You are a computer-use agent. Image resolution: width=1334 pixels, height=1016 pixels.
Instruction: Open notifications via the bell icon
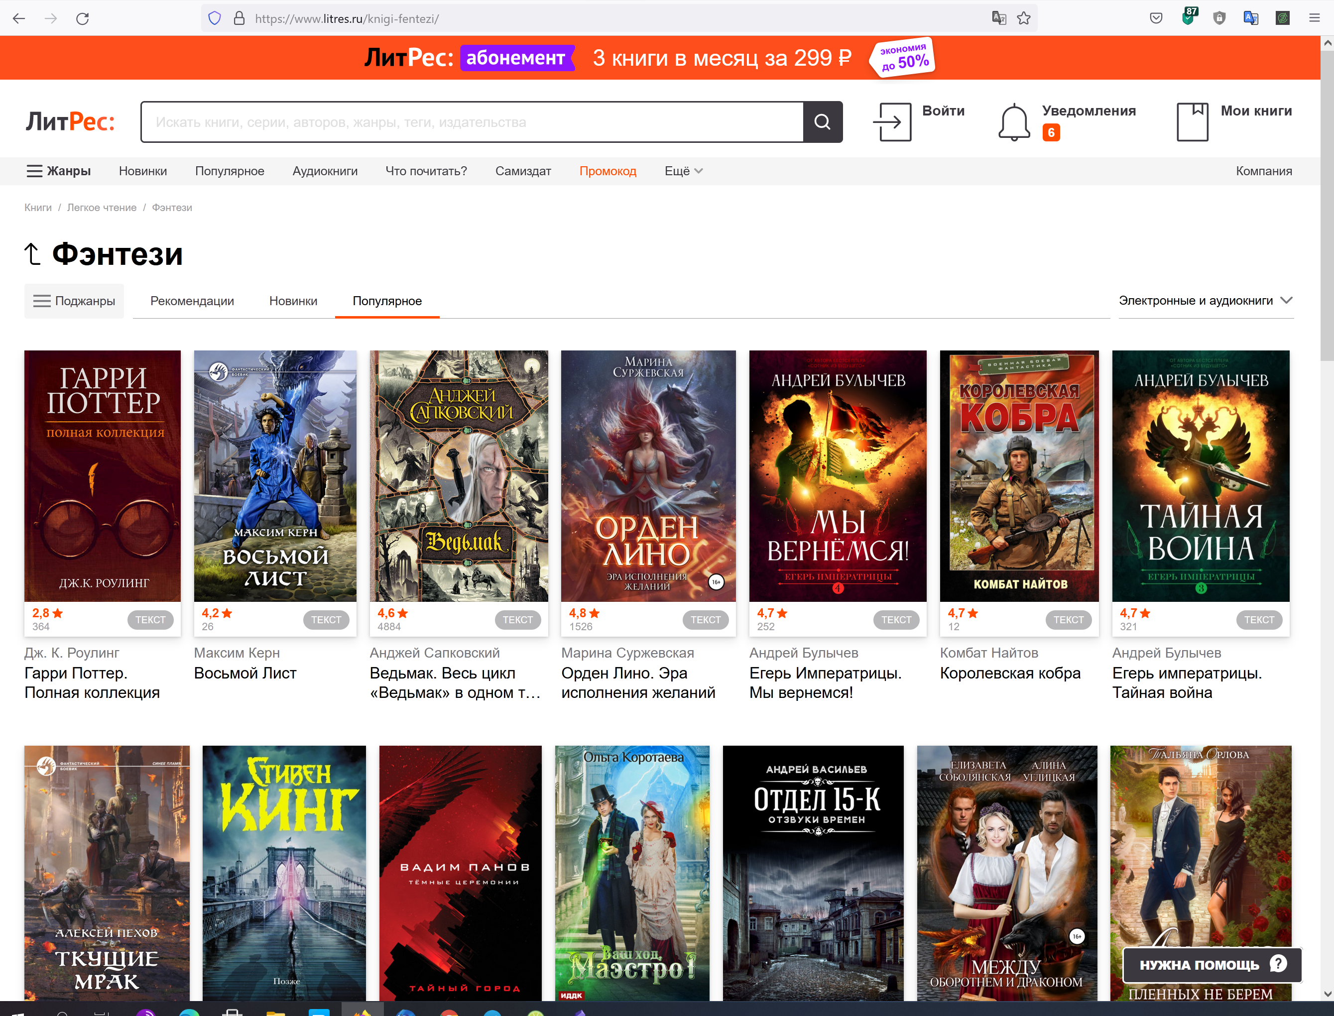click(1013, 122)
